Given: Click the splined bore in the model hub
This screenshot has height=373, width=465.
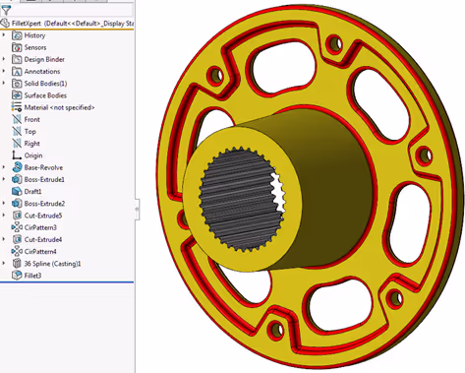Looking at the screenshot, I should 242,200.
